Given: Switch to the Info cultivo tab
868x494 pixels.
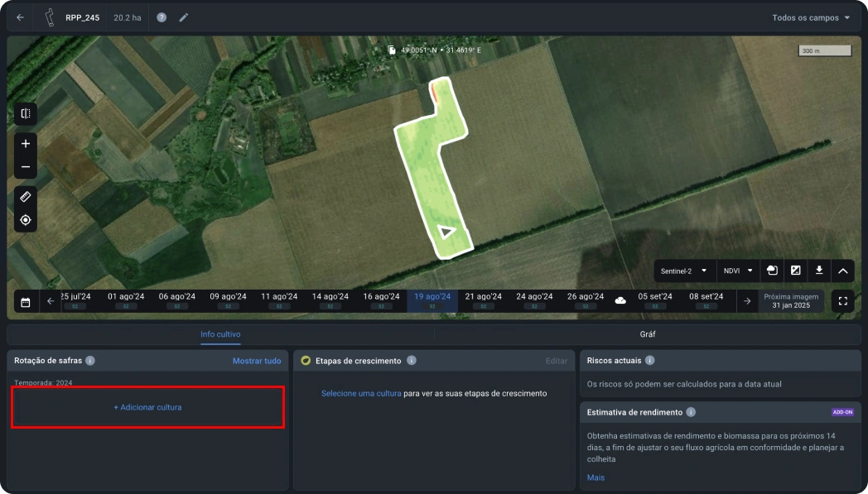Looking at the screenshot, I should pyautogui.click(x=220, y=334).
